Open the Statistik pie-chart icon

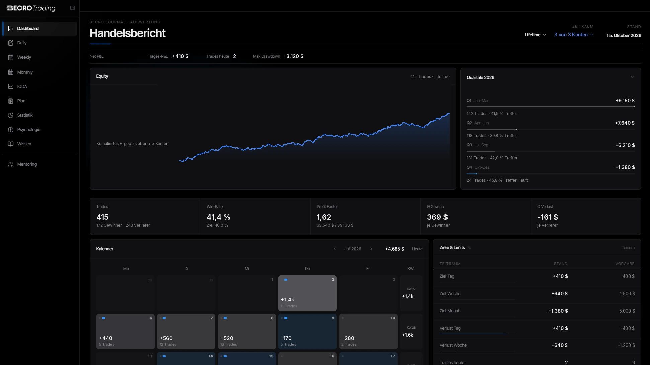pyautogui.click(x=11, y=115)
